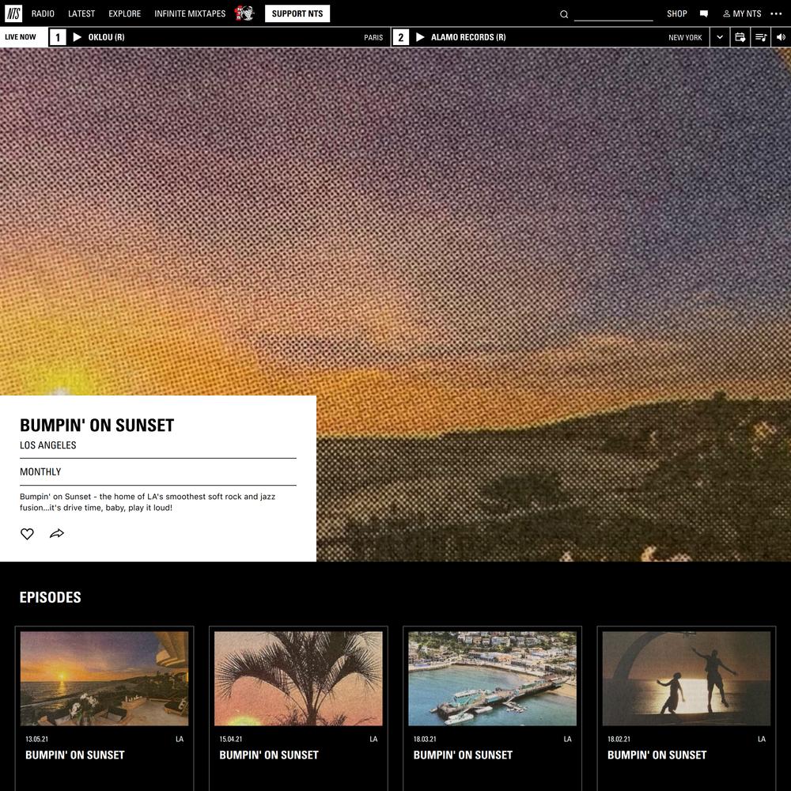Image resolution: width=791 pixels, height=791 pixels.
Task: Click the Episodes section heading
Action: 51,597
